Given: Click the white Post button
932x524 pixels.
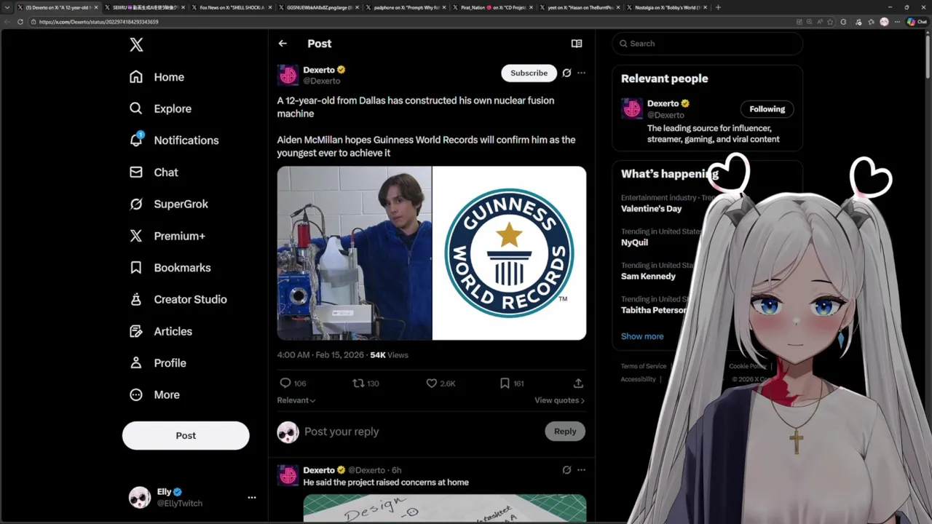Looking at the screenshot, I should 186,435.
